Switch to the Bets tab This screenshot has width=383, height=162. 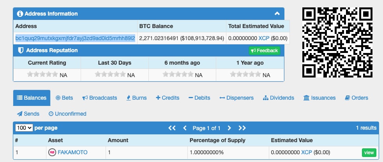(x=64, y=98)
